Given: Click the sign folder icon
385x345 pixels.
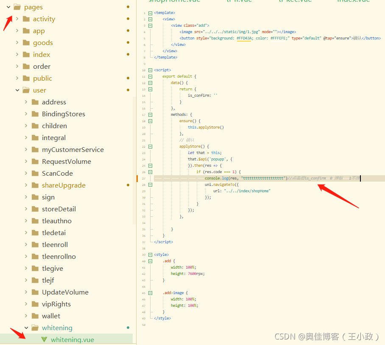Looking at the screenshot, I should pyautogui.click(x=35, y=197).
